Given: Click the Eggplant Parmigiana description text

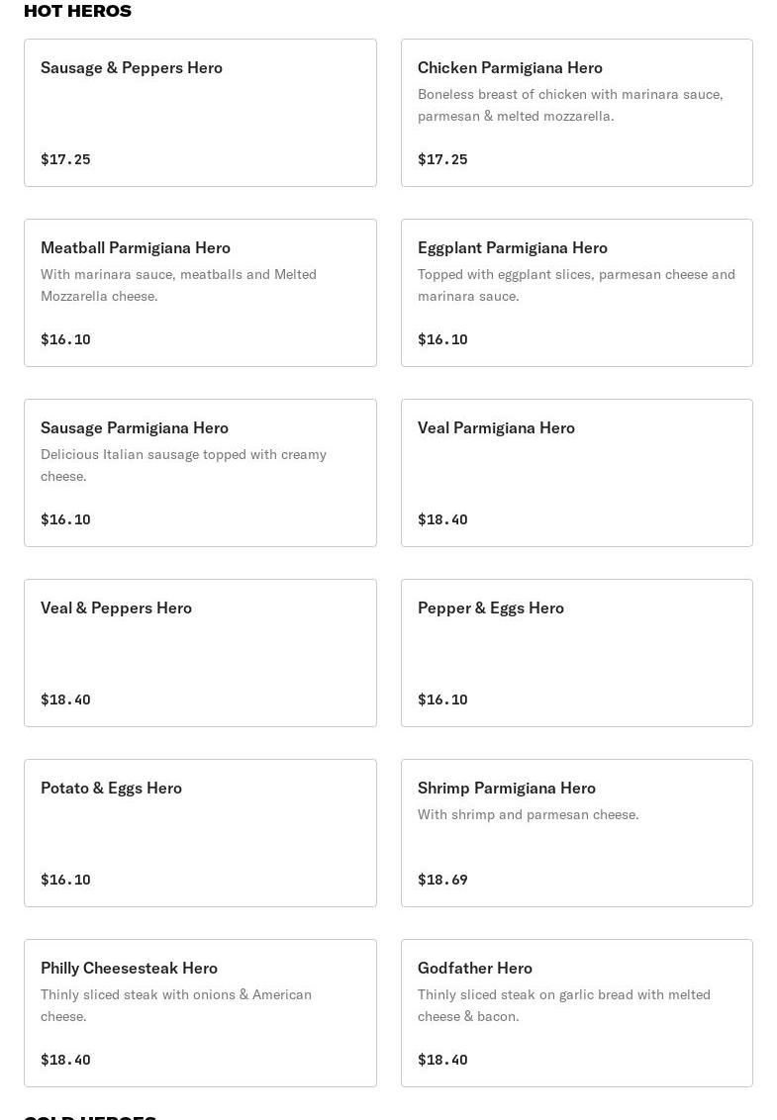Looking at the screenshot, I should pos(576,285).
